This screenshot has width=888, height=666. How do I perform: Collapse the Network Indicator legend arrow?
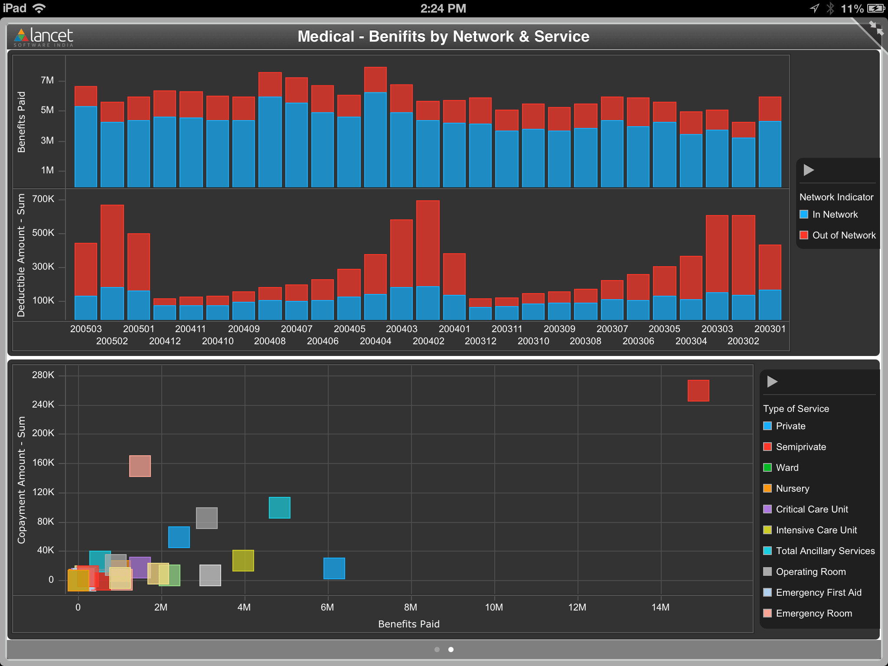coord(808,170)
